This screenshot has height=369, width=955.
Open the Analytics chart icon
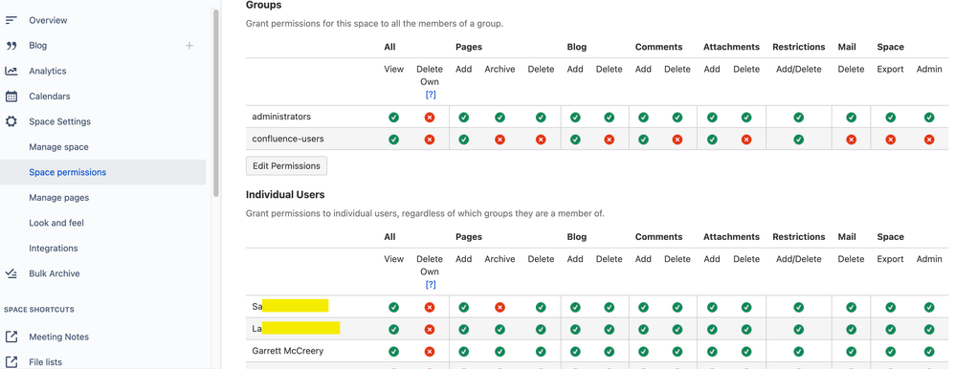(11, 72)
